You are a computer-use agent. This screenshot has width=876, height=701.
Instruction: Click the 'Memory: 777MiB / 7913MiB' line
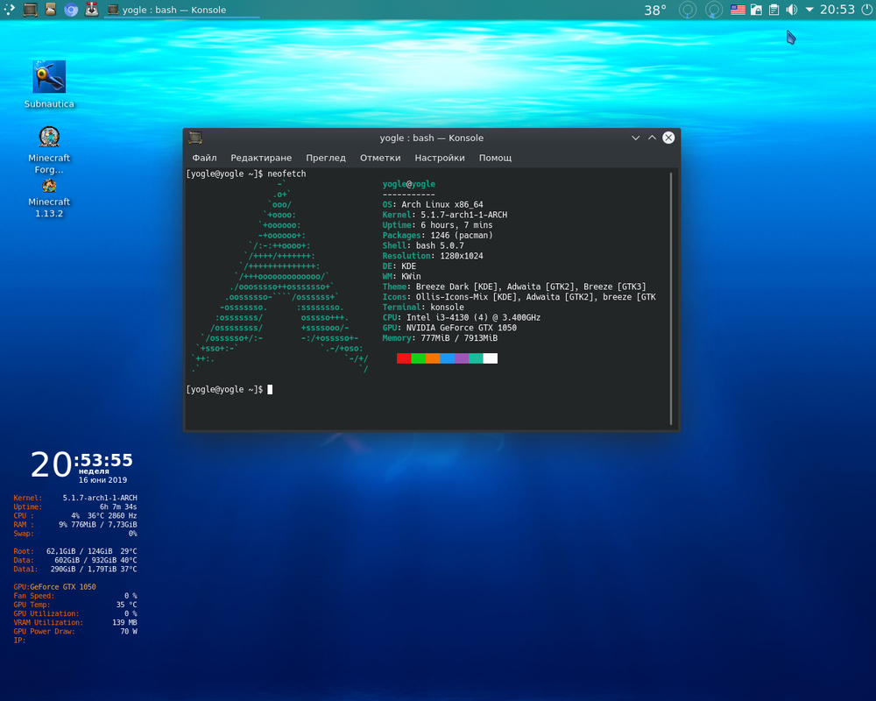coord(441,338)
